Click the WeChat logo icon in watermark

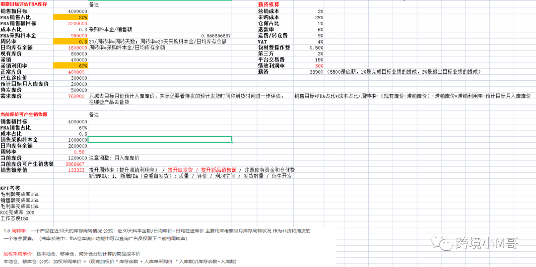pyautogui.click(x=439, y=243)
